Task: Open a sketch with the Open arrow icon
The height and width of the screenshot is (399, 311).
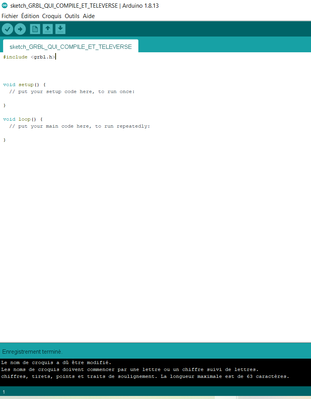Action: (x=48, y=29)
